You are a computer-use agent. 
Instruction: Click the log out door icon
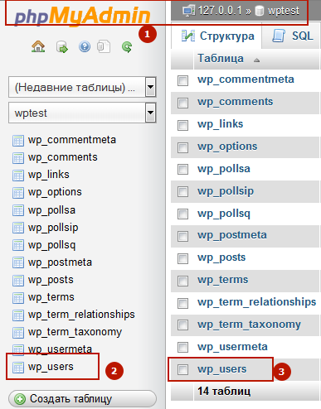click(x=62, y=47)
